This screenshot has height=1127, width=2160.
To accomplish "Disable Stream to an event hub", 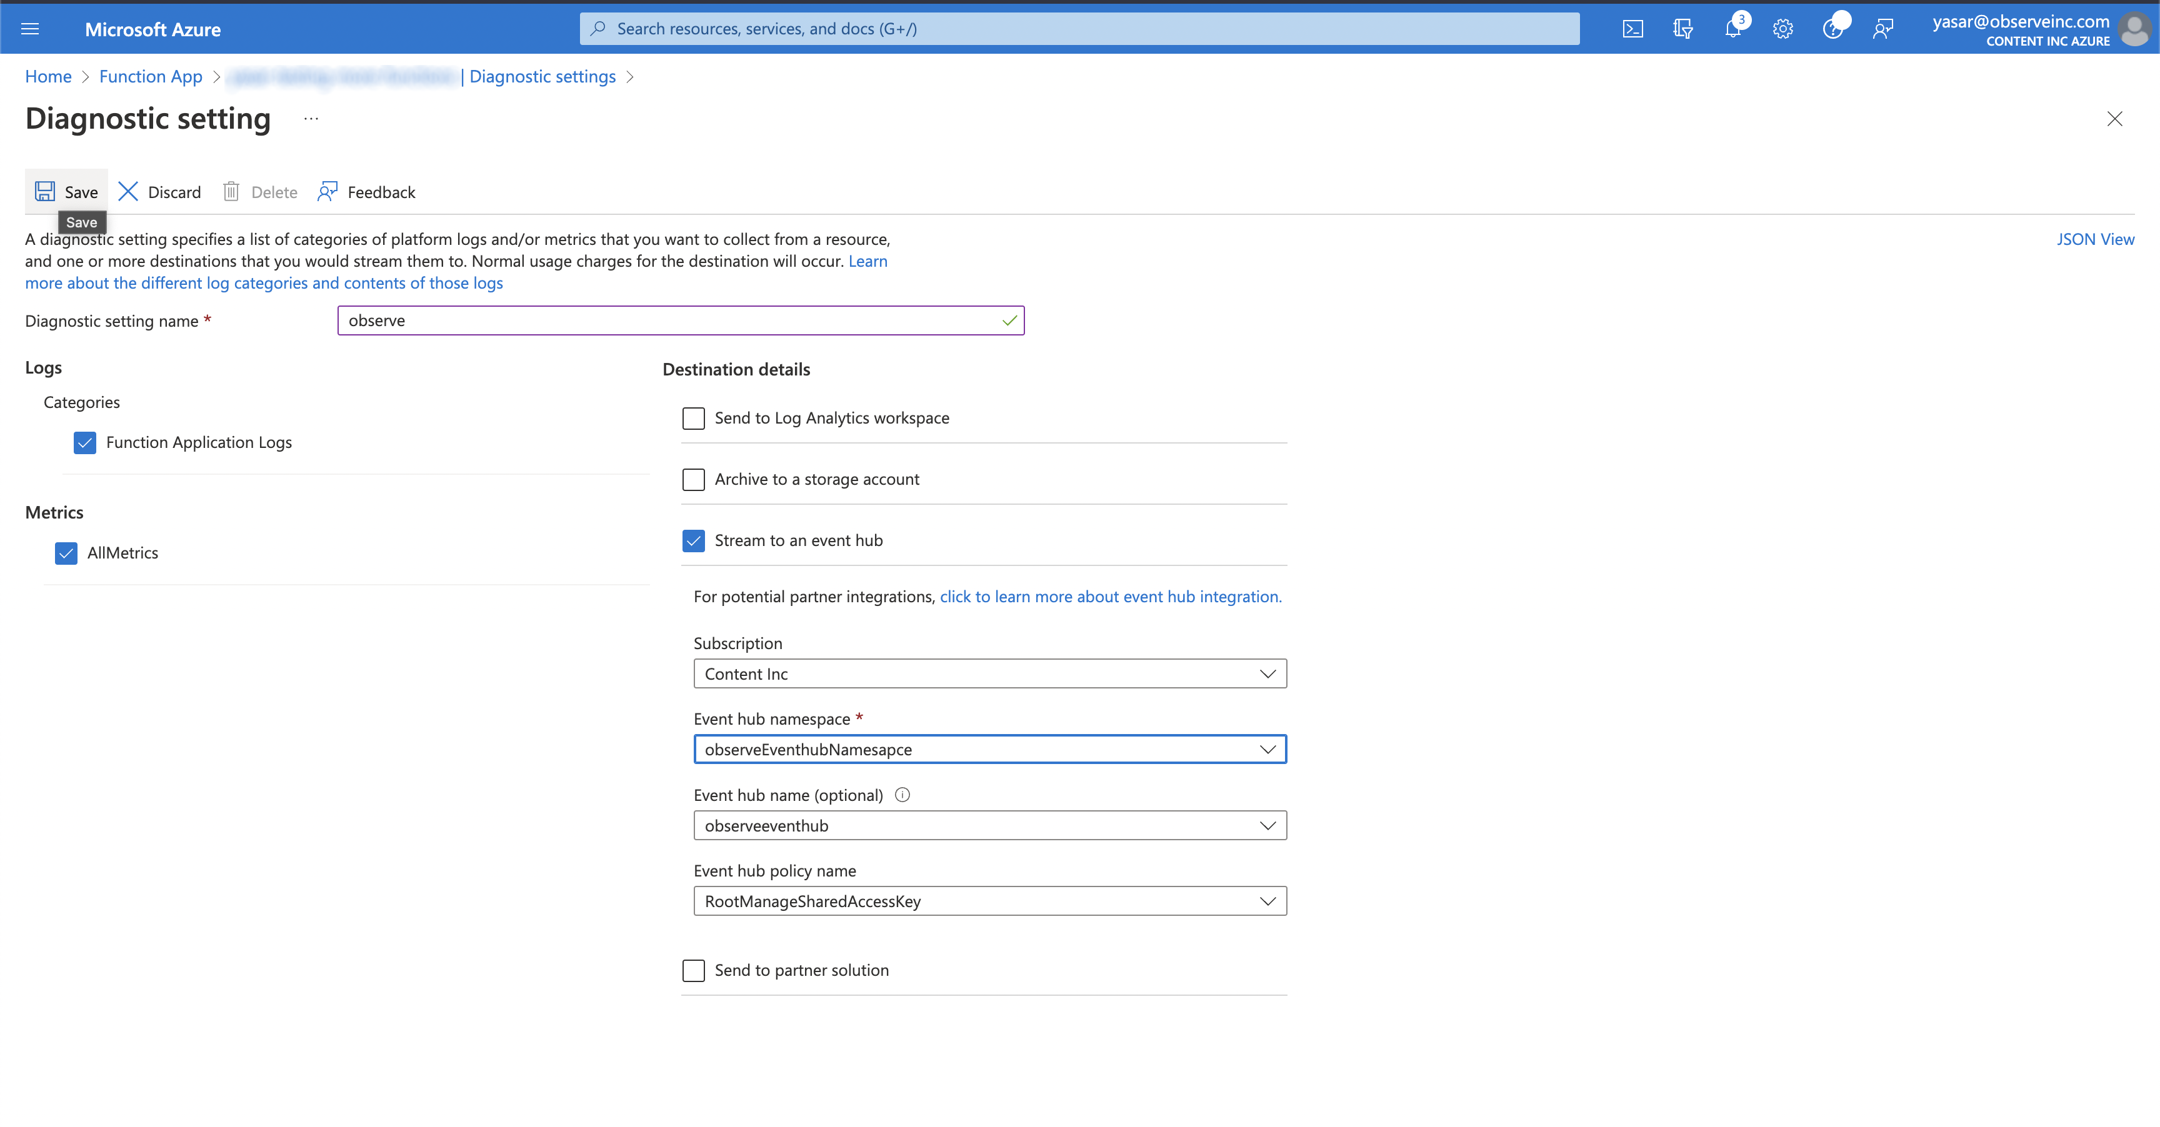I will click(x=694, y=540).
